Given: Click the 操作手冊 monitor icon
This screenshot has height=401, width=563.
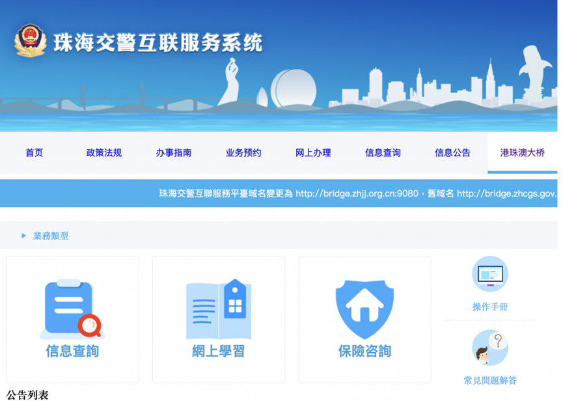Looking at the screenshot, I should [x=489, y=274].
